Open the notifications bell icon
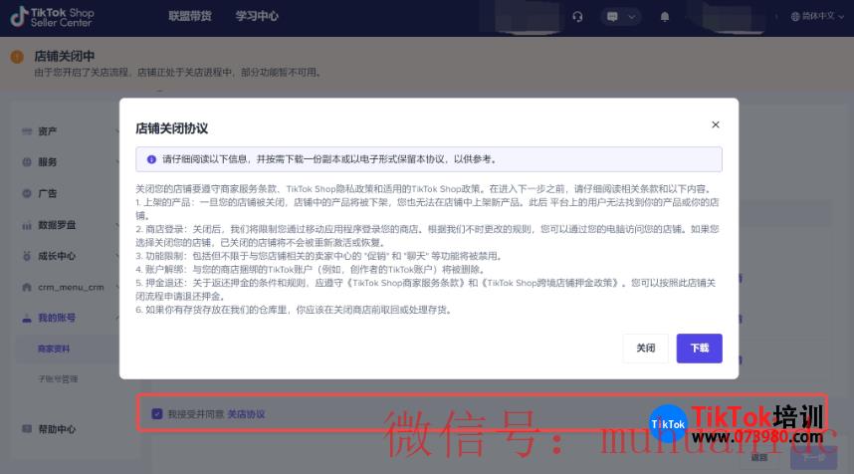 point(664,16)
